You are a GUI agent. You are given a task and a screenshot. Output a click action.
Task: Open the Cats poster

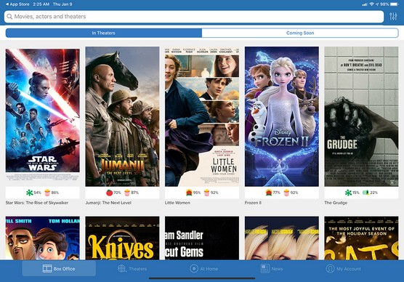[x=361, y=238]
